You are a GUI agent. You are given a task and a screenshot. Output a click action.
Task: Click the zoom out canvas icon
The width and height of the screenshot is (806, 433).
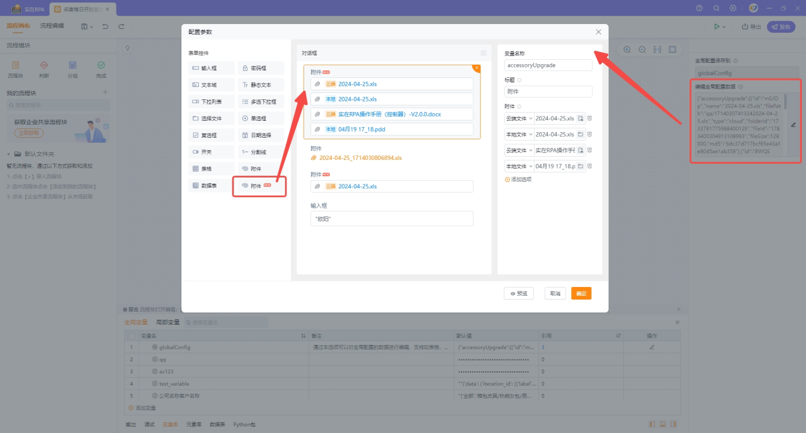pos(642,50)
